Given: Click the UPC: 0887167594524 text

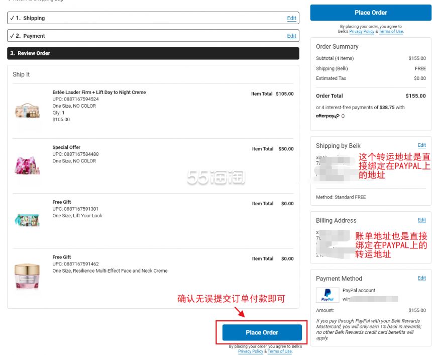Looking at the screenshot, I should tap(75, 99).
